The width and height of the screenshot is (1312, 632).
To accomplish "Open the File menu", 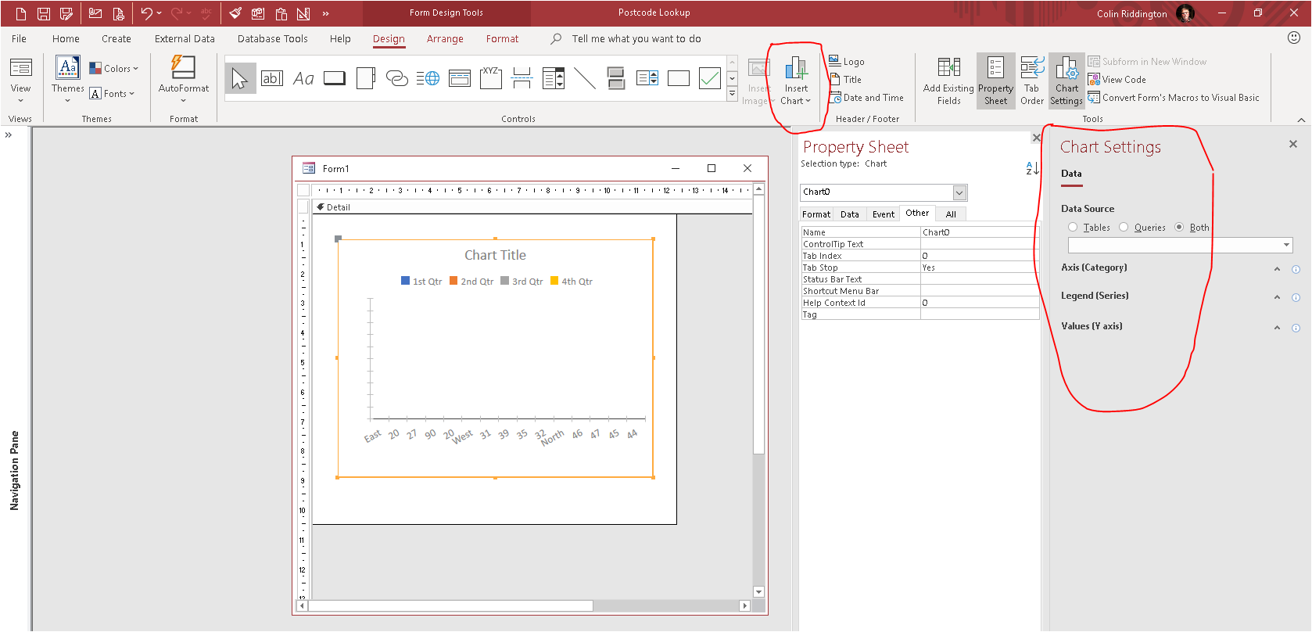I will pyautogui.click(x=19, y=38).
